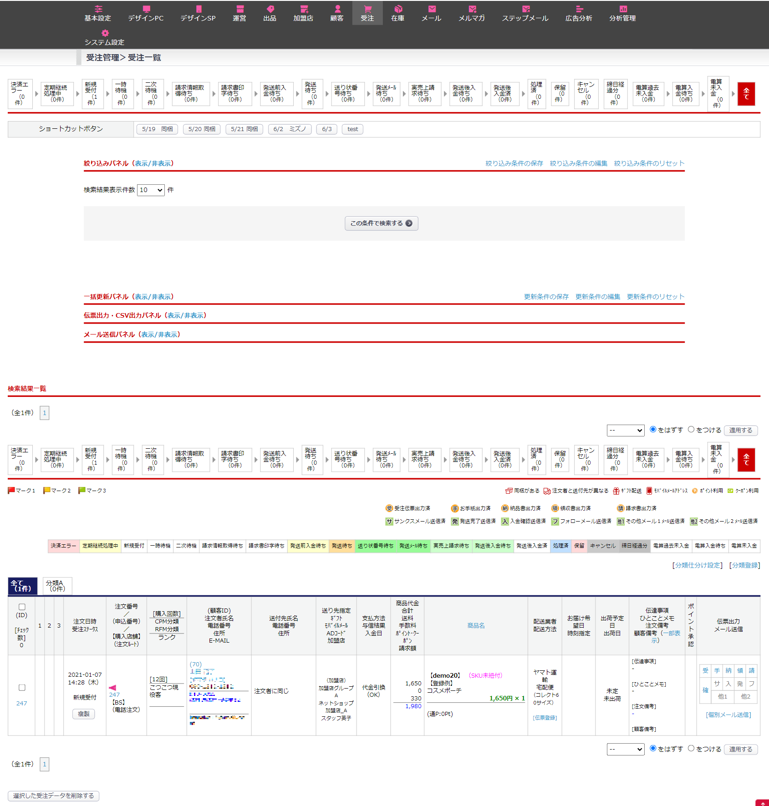Click the orange 発送待ち legend color cell

coord(342,546)
